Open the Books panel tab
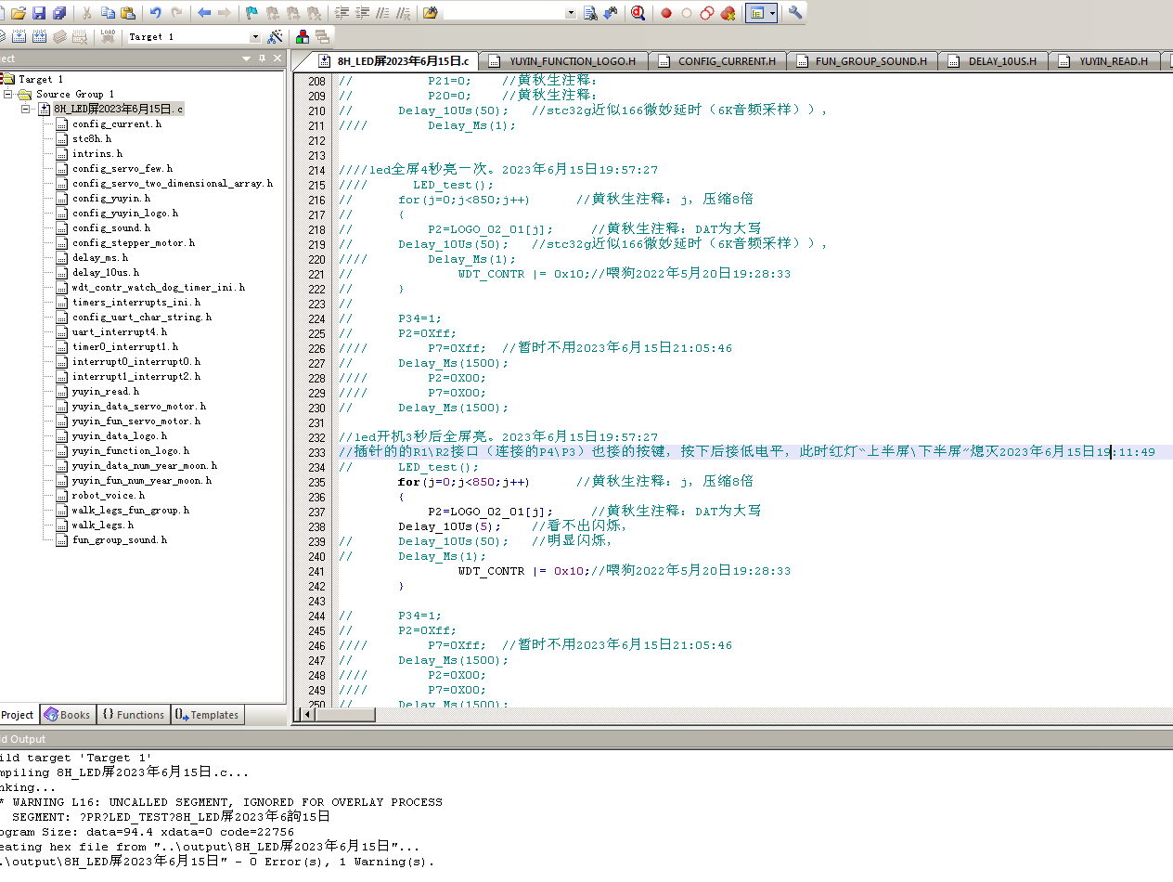The width and height of the screenshot is (1173, 882). click(67, 715)
